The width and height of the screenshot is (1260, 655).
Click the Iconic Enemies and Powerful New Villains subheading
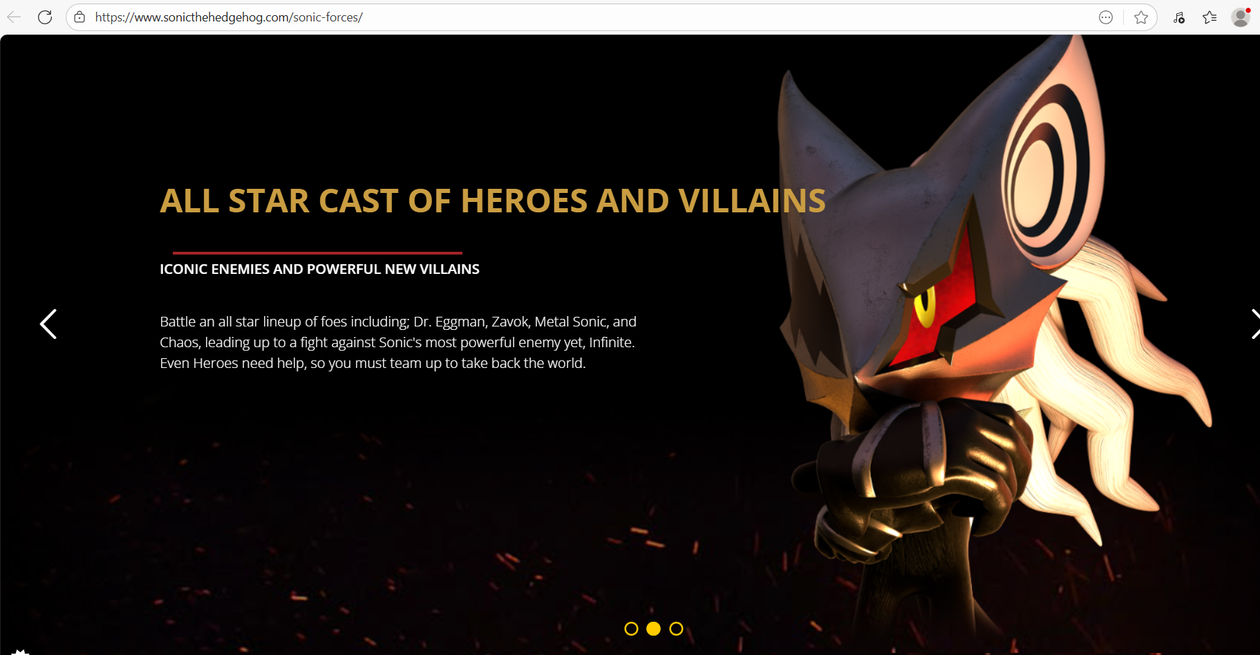tap(319, 269)
